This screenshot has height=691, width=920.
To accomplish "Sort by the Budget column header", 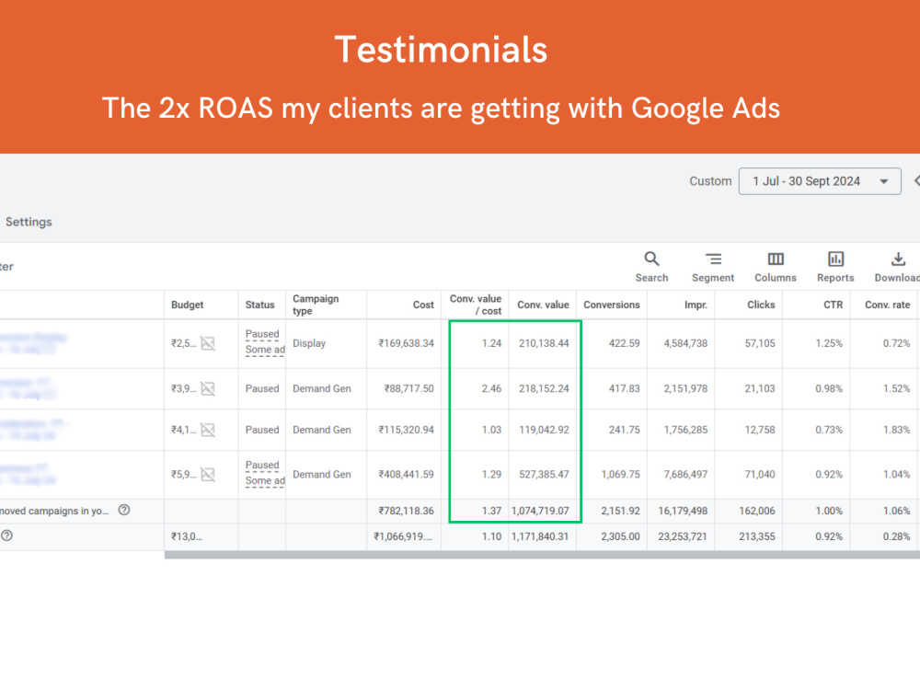I will coord(187,305).
